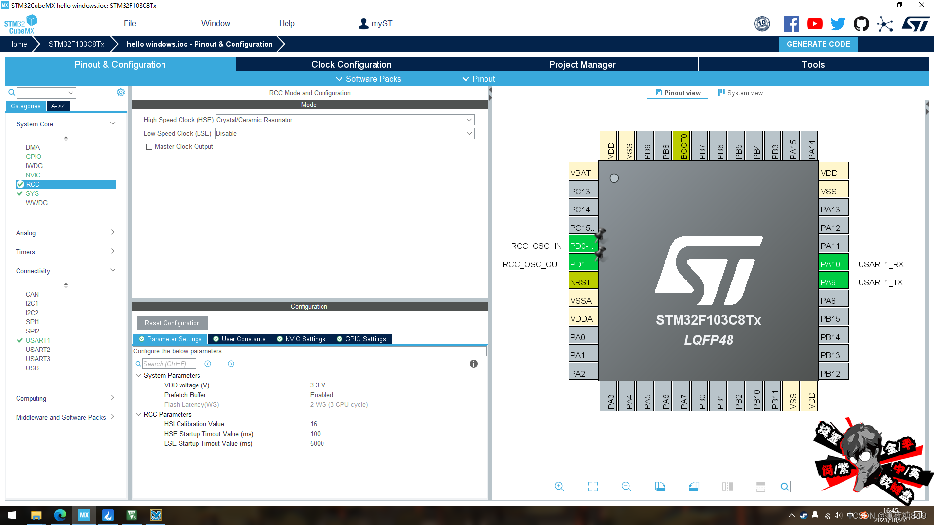Click the PA10 pin to change its function
The width and height of the screenshot is (934, 525).
click(x=833, y=263)
